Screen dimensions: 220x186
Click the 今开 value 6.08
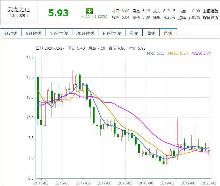click(x=125, y=11)
